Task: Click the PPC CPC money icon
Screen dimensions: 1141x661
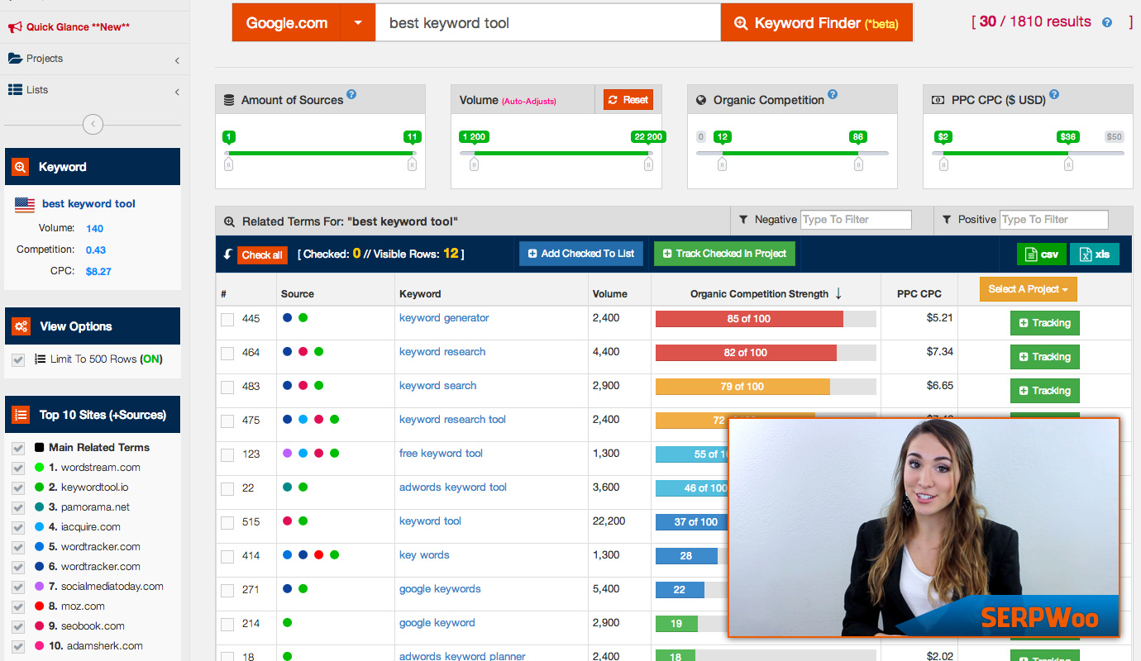Action: (x=938, y=100)
